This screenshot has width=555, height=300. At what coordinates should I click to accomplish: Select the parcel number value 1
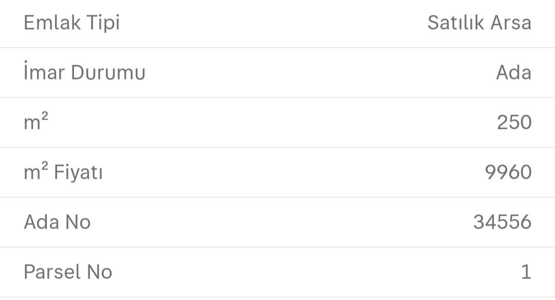[x=526, y=272]
